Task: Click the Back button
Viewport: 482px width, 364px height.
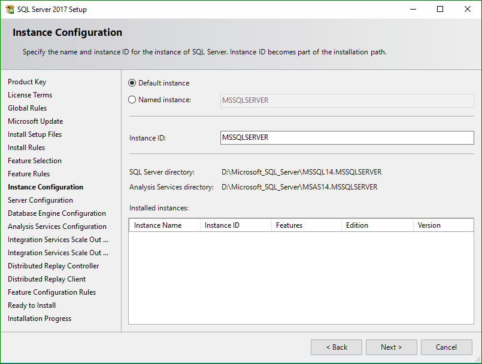Action: click(336, 347)
